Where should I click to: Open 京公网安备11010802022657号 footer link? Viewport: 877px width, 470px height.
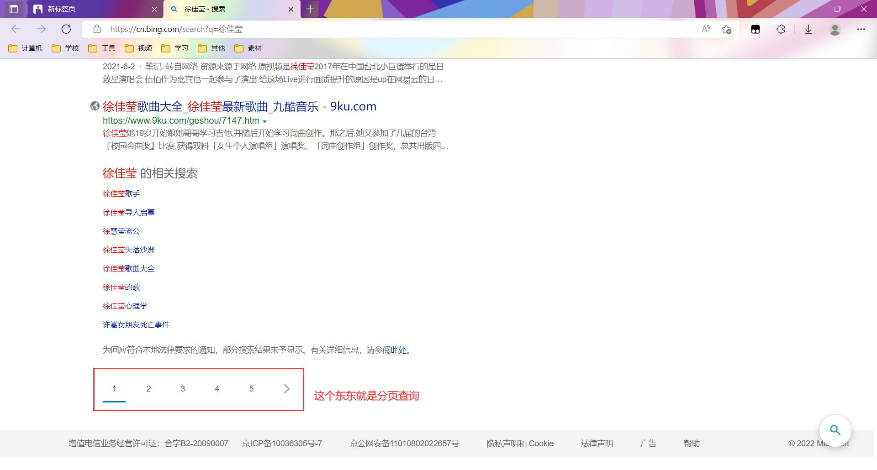click(404, 444)
